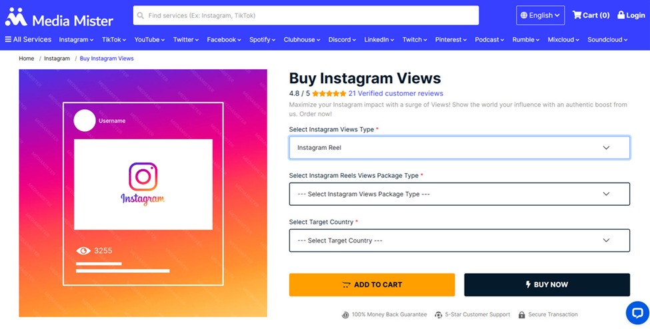Click the Login user icon
Image resolution: width=650 pixels, height=329 pixels.
(x=621, y=15)
